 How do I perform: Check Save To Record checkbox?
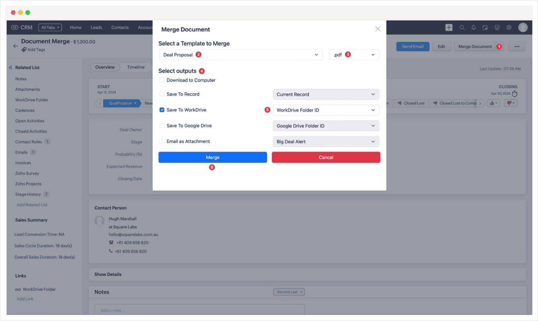coord(162,94)
